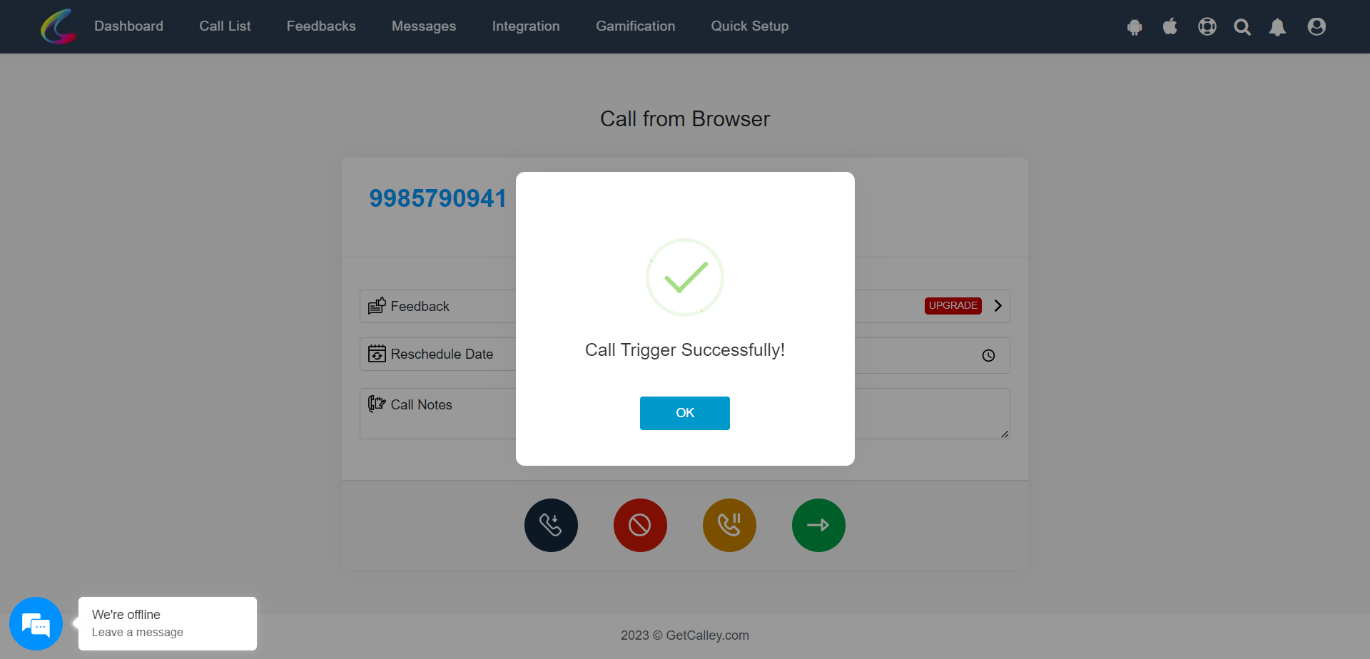Open the live chat bubble icon

[36, 623]
